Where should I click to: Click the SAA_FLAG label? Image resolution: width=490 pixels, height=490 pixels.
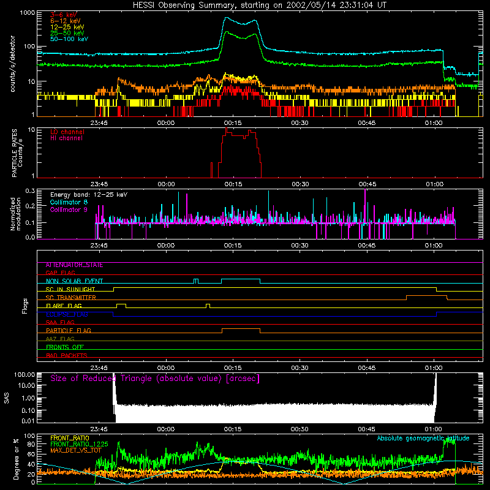pyautogui.click(x=60, y=322)
